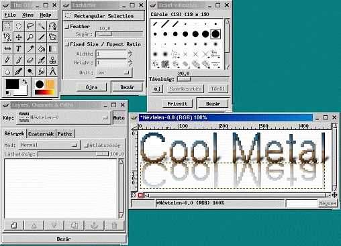Viewport: 341px width, 246px height.
Task: Enable the Feather checkbox
Action: 67,27
